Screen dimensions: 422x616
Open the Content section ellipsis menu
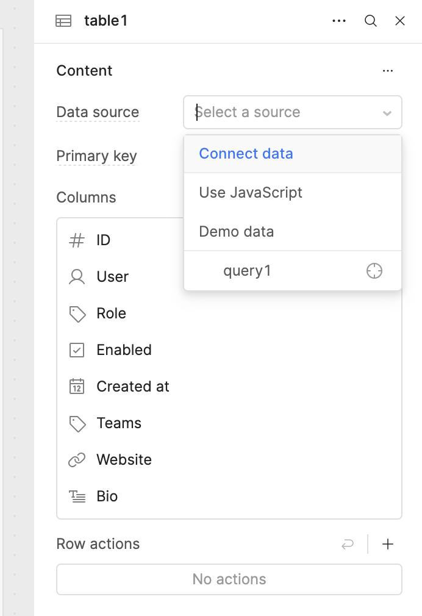point(388,71)
